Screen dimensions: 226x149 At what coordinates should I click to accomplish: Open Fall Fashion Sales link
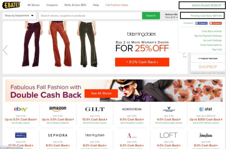click(x=117, y=5)
